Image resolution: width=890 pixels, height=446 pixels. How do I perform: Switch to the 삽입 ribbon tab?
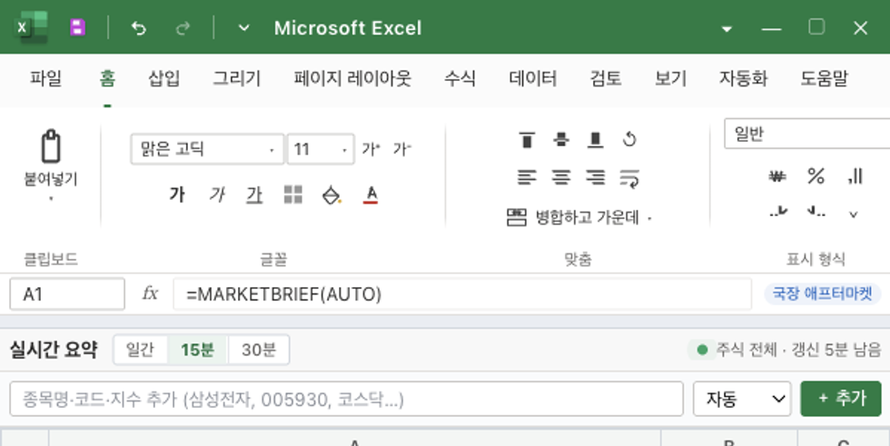(x=164, y=78)
